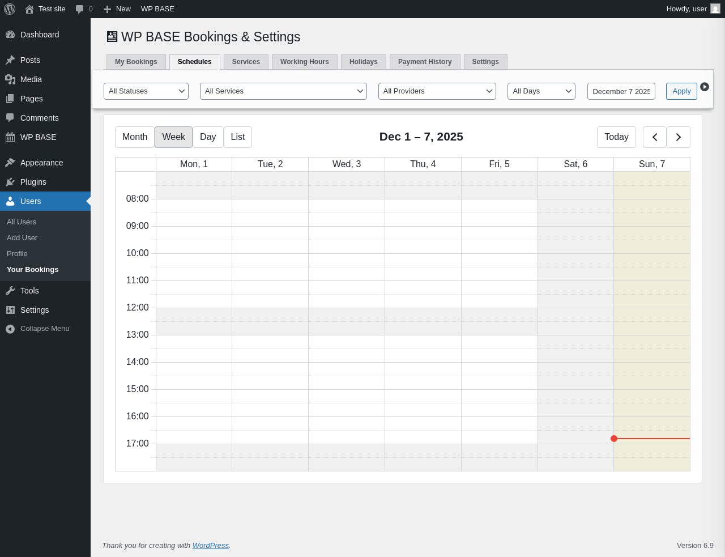Image resolution: width=725 pixels, height=557 pixels.
Task: Click the Sat, 6 column header
Action: click(x=575, y=164)
